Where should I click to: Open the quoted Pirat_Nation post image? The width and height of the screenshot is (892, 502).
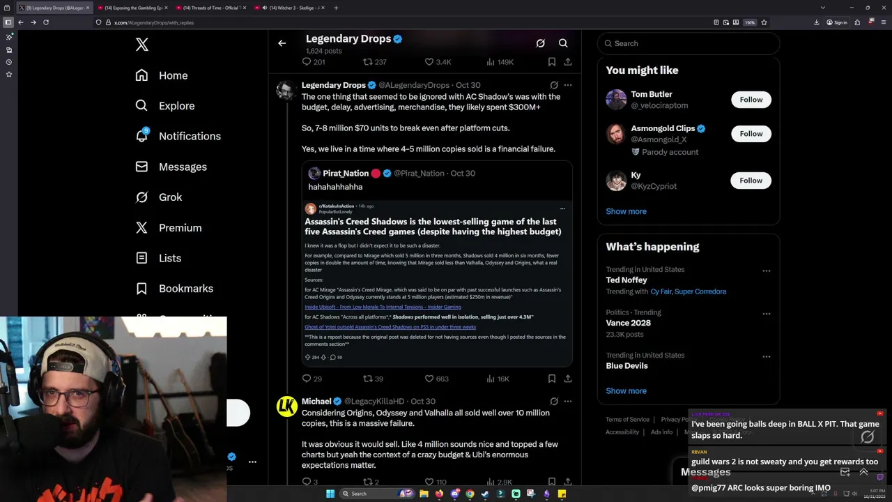pyautogui.click(x=437, y=282)
